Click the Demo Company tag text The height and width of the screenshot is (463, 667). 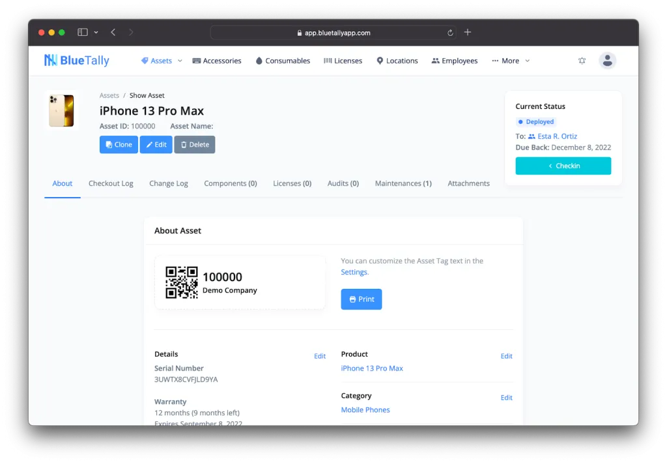pos(230,290)
